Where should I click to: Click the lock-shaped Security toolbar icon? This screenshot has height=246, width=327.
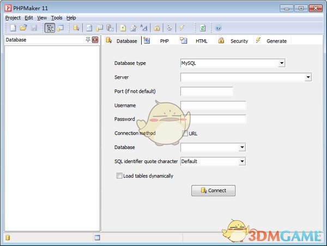point(156,28)
